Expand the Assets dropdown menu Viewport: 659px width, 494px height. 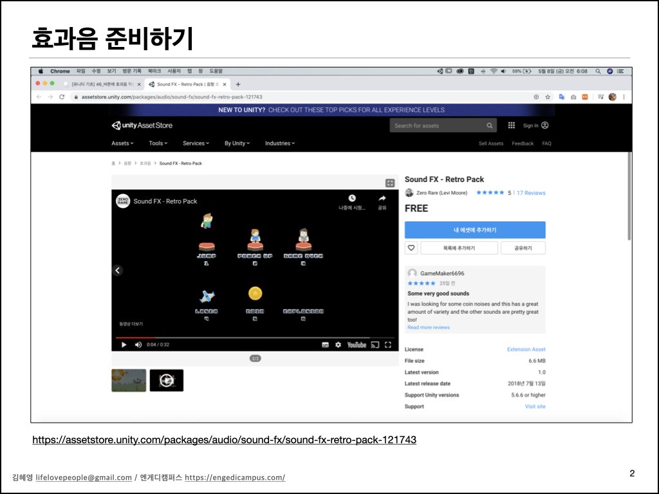click(122, 143)
